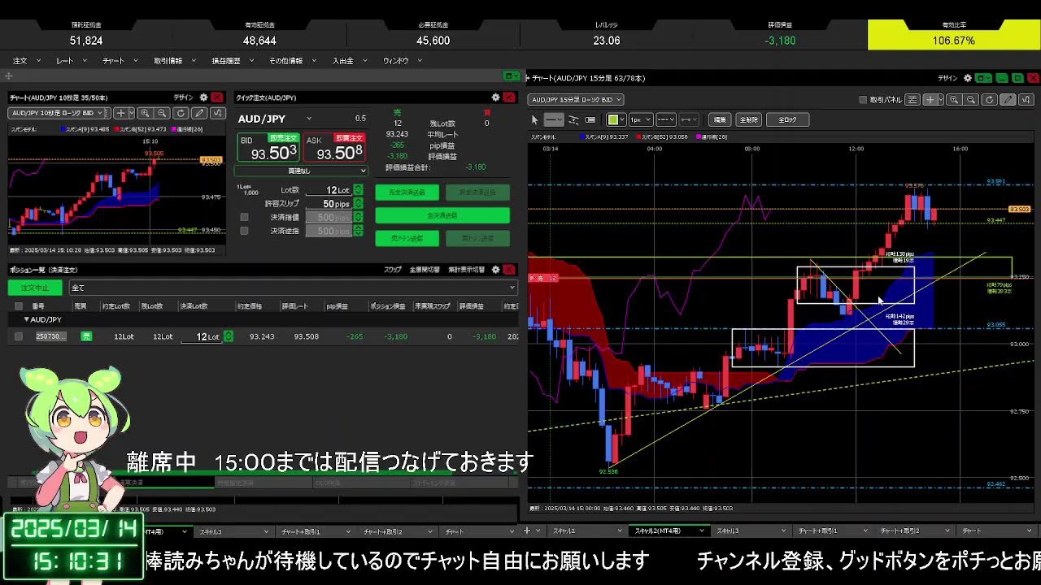Collapse the AUD/JPY position group

tap(26, 320)
